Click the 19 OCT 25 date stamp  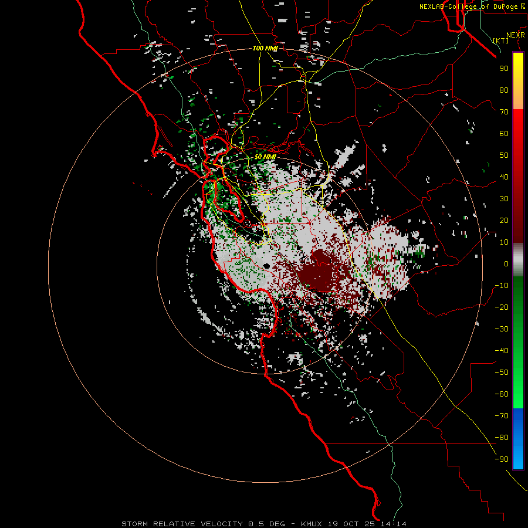pos(352,524)
